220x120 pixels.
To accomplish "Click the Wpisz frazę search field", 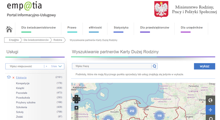I will click(112, 66).
